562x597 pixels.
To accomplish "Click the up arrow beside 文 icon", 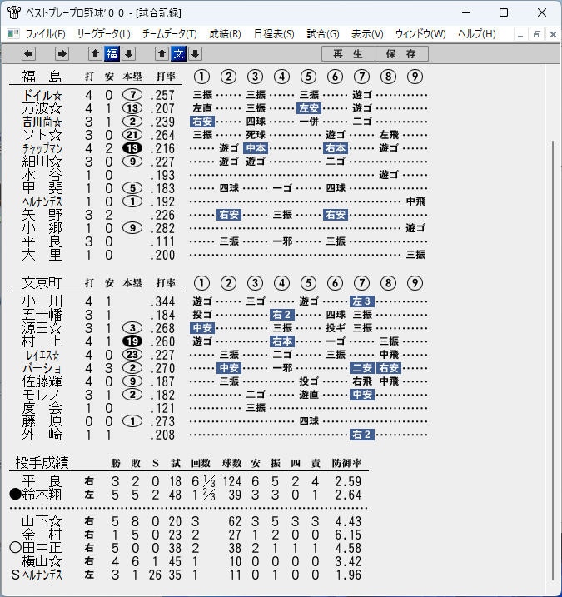I will coord(162,54).
